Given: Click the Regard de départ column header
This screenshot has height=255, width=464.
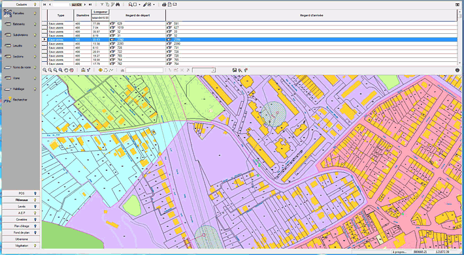Looking at the screenshot, I should click(x=138, y=16).
